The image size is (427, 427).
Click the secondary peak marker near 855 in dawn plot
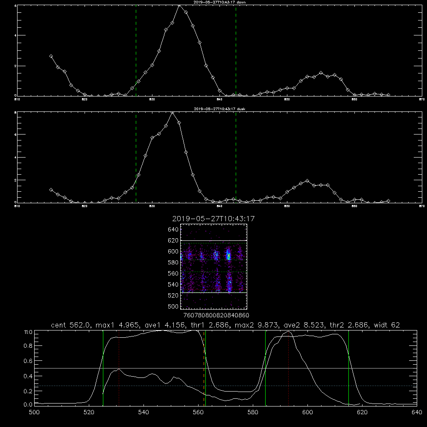[x=321, y=73]
